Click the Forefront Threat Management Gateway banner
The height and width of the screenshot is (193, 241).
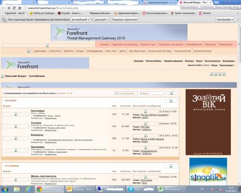click(x=119, y=32)
